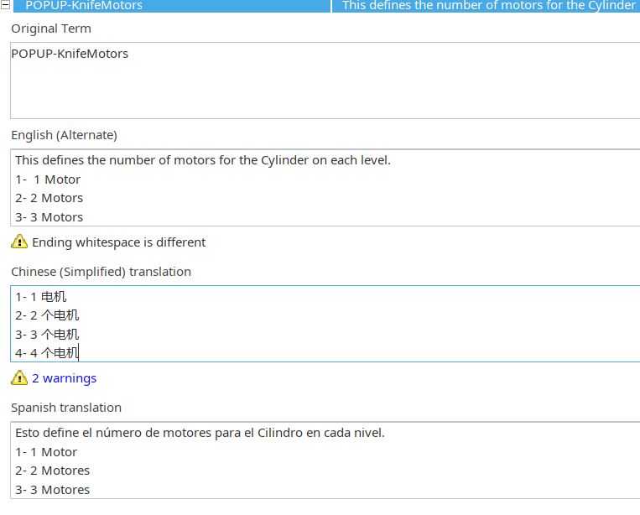Click the '3- 3 Motors' line in English text
Screen dimensions: 640x515
pos(49,217)
